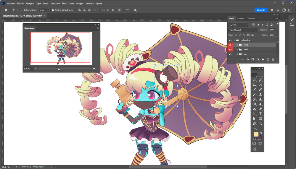Toggle visibility of selected head group
The width and height of the screenshot is (296, 169).
pos(230,45)
